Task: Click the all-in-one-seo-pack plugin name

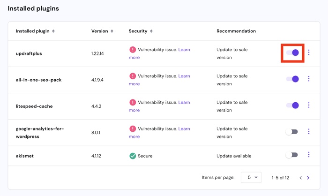Action: click(39, 80)
